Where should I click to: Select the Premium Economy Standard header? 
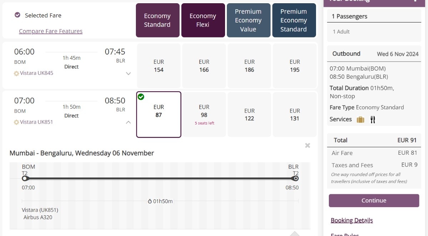[294, 20]
